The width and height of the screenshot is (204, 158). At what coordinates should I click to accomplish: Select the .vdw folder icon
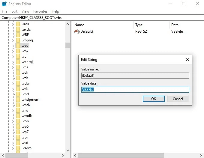tap(18, 83)
